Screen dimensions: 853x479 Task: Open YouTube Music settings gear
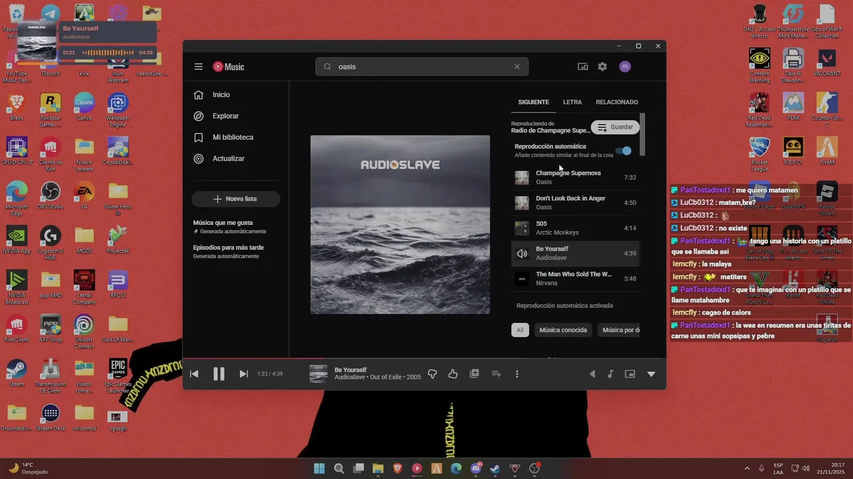[602, 67]
